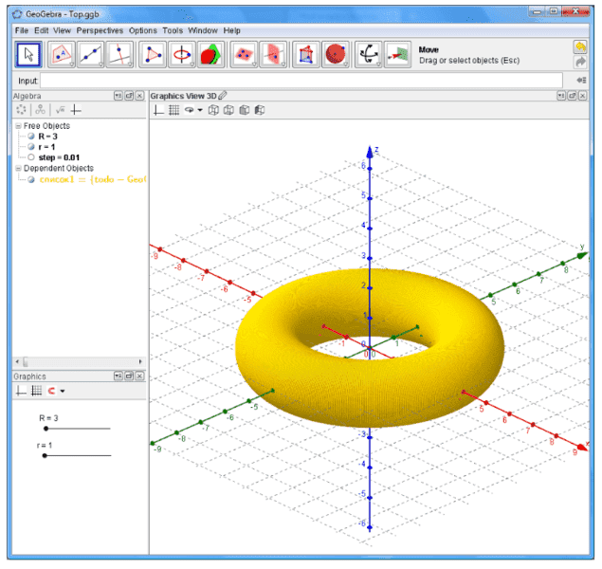The image size is (602, 569).
Task: Show the hidden step = 0.01 object
Action: pyautogui.click(x=31, y=157)
